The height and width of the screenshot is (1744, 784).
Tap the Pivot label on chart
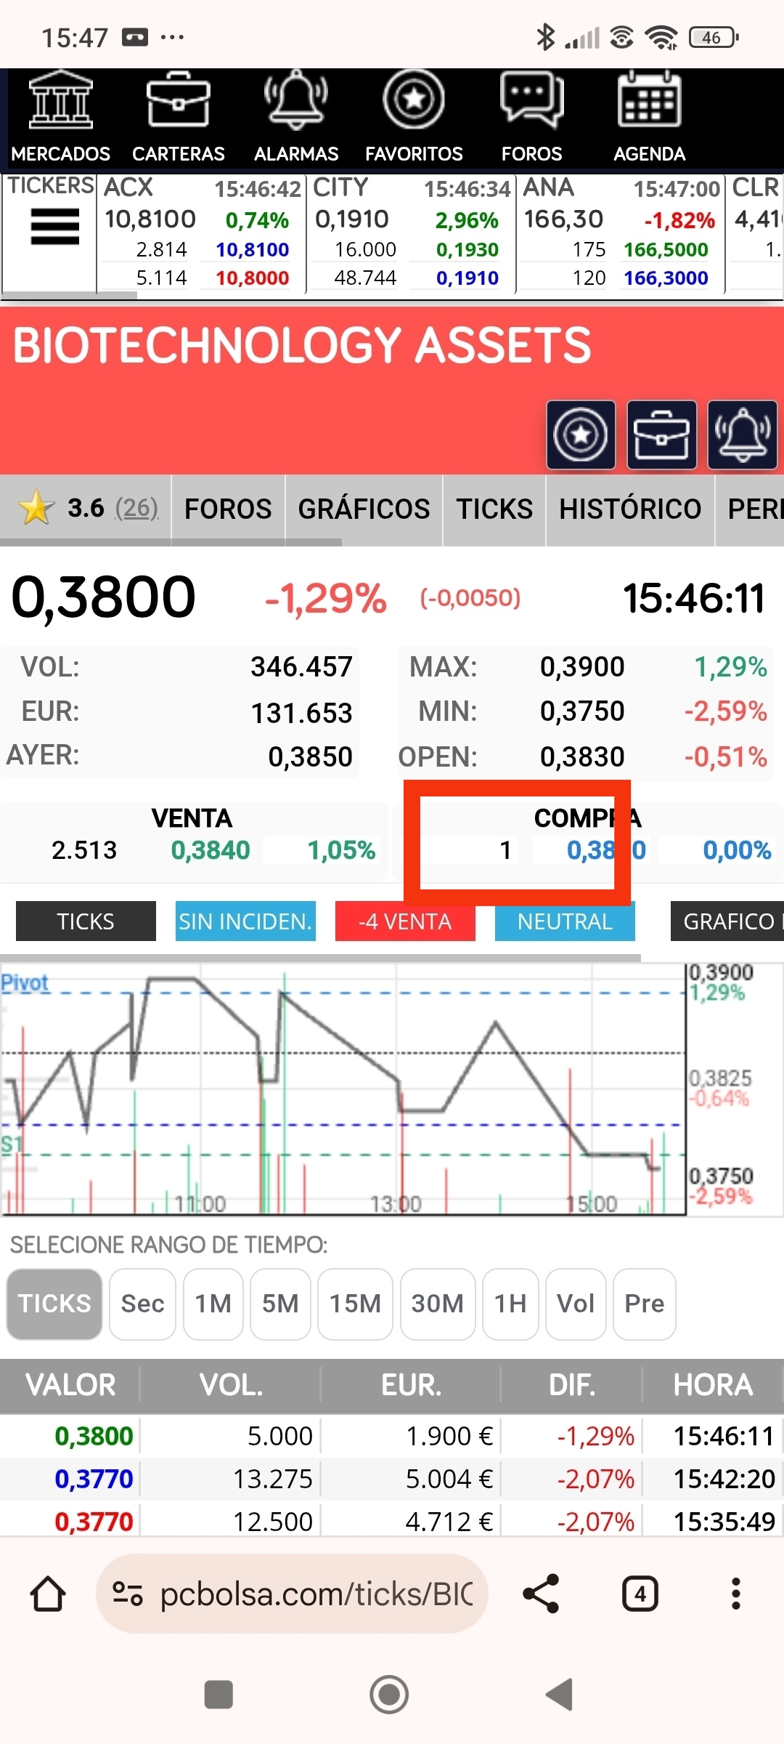pyautogui.click(x=25, y=982)
